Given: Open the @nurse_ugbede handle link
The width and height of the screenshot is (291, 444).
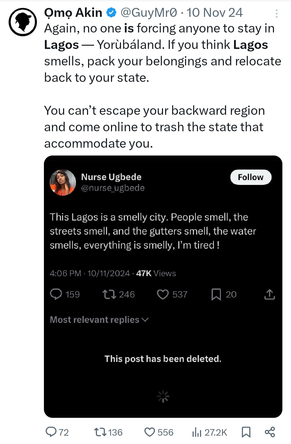Looking at the screenshot, I should 113,188.
